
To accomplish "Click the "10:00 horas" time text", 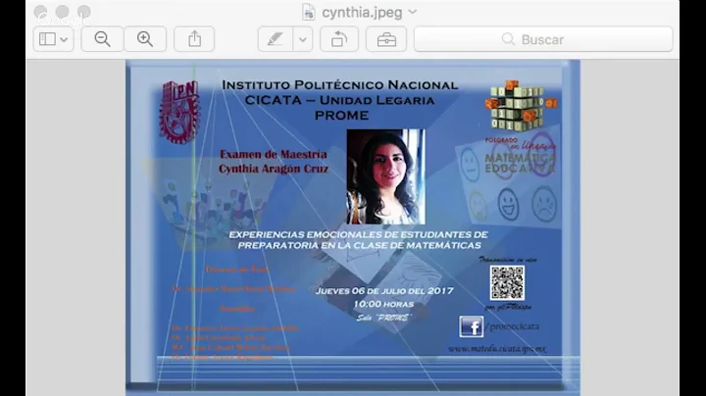I will coord(383,304).
